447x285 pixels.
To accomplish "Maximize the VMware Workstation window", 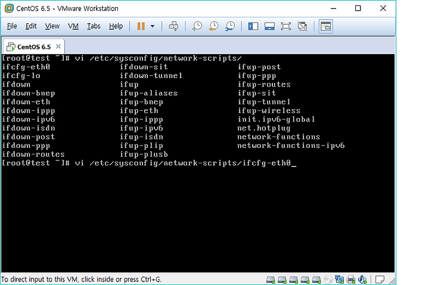I will click(x=358, y=8).
